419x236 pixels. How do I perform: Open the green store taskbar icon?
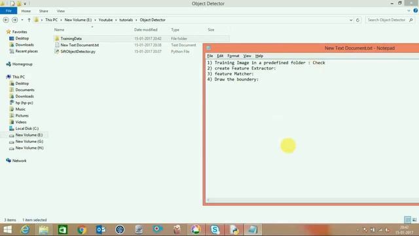(x=63, y=229)
